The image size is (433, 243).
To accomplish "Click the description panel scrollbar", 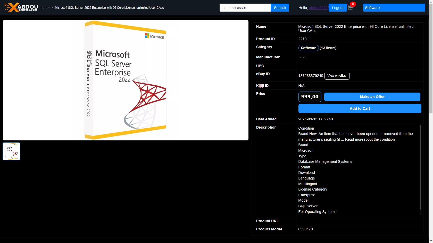I will (x=420, y=167).
